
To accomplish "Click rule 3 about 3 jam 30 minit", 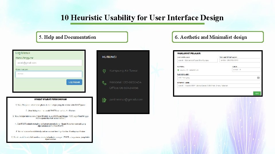I will pyautogui.click(x=50, y=117).
